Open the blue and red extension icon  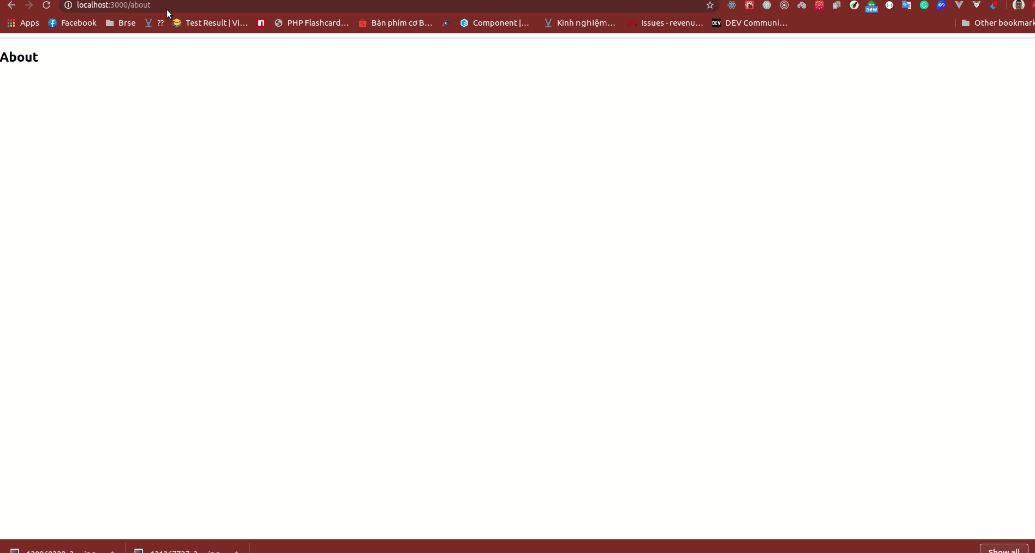click(x=994, y=5)
